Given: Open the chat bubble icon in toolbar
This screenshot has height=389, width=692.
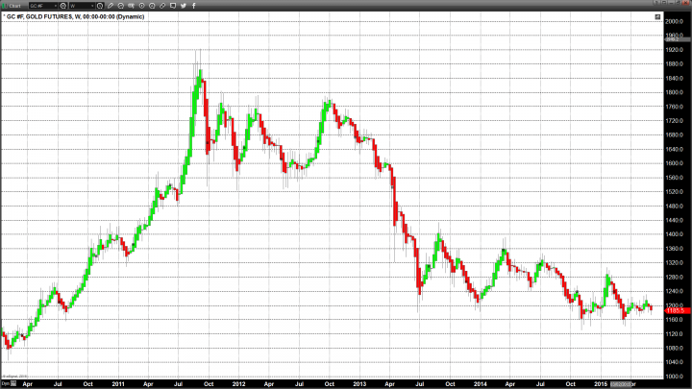Looking at the screenshot, I should click(173, 6).
